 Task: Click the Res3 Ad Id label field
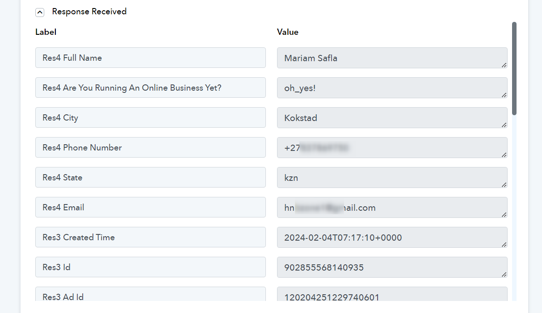pyautogui.click(x=151, y=294)
